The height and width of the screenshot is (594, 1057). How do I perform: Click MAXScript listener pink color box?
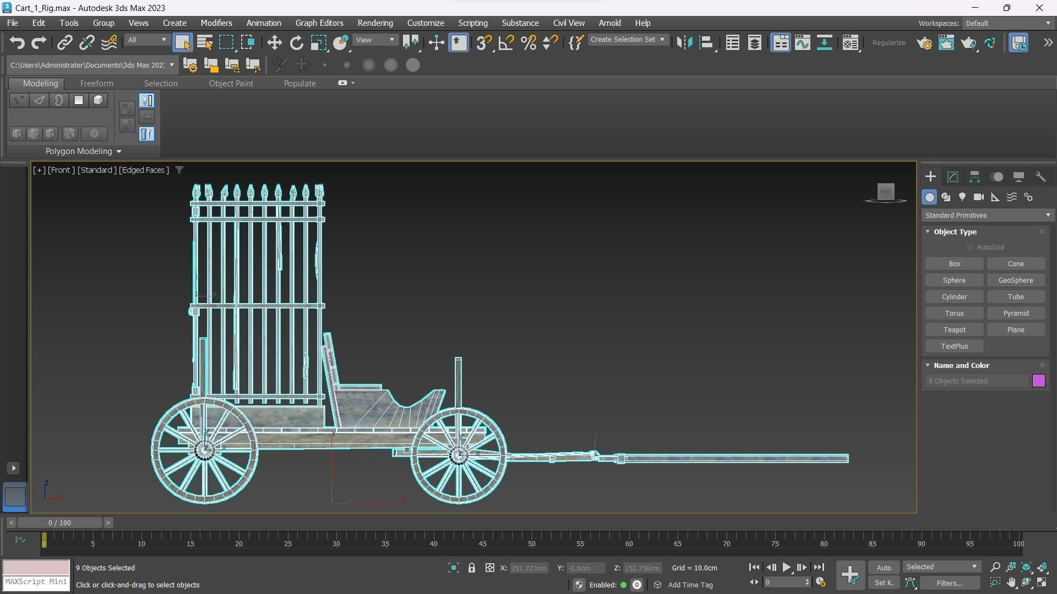click(36, 568)
